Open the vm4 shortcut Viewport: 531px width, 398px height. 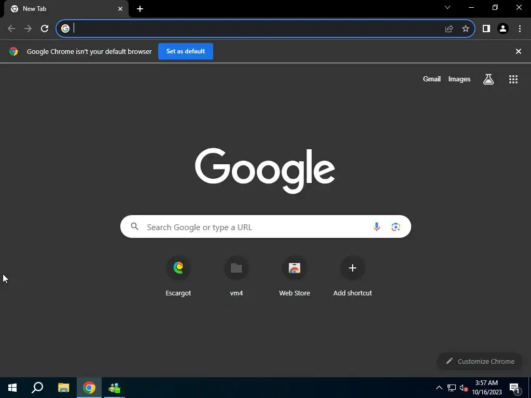coord(236,277)
